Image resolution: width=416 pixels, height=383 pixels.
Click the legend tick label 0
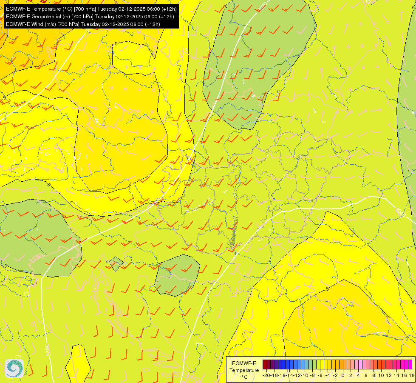(342, 375)
